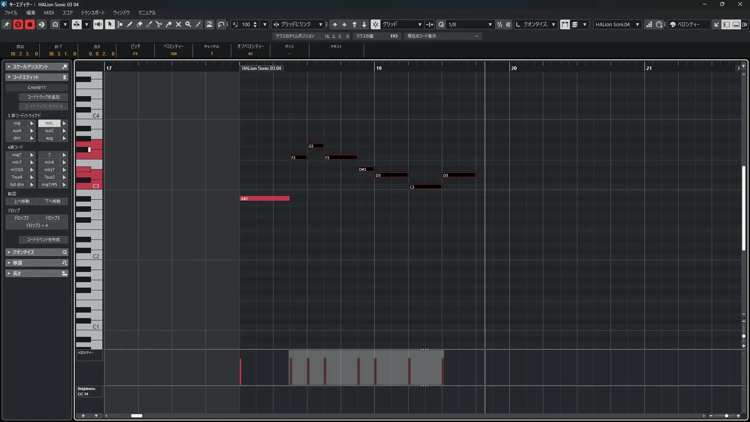Click the コードトラックを追加 button

43,97
